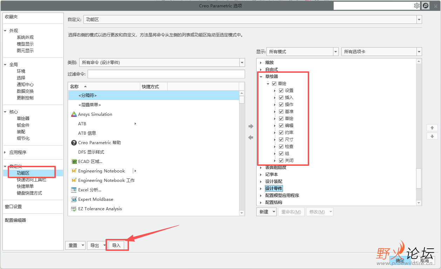The width and height of the screenshot is (441, 269).
Task: Select 键盘快捷方式 in the sidebar
Action: coord(29,193)
